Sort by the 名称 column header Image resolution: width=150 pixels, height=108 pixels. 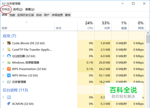point(27,26)
